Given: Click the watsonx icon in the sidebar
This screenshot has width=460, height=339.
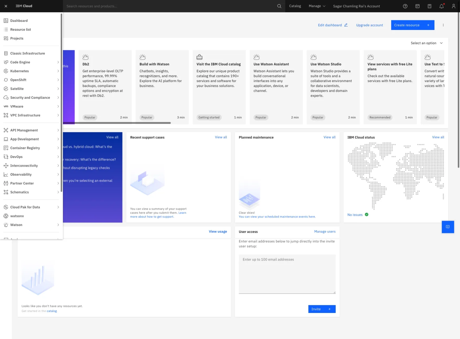Looking at the screenshot, I should tap(6, 216).
